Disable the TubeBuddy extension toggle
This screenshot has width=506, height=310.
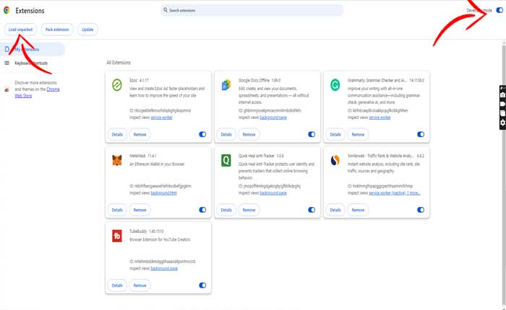pos(202,285)
